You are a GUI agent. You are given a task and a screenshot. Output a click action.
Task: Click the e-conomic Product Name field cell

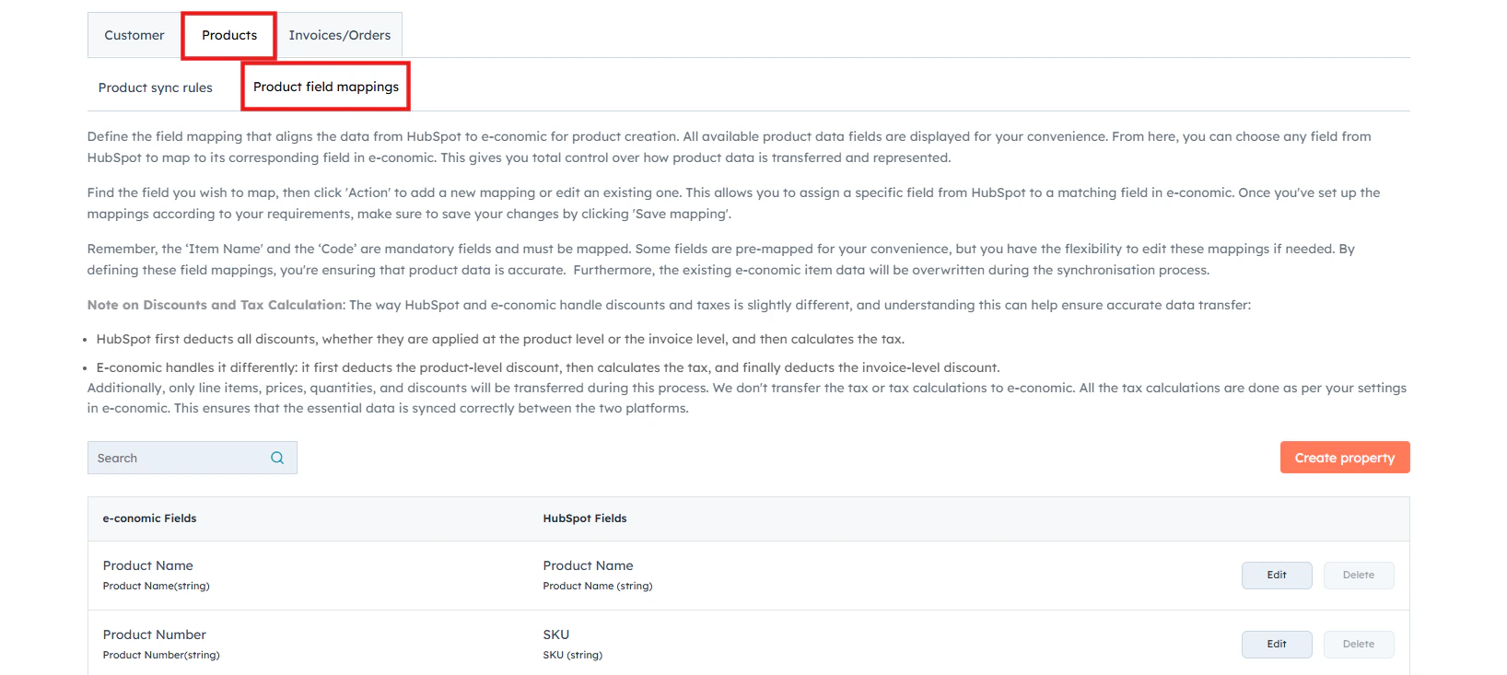tap(157, 575)
